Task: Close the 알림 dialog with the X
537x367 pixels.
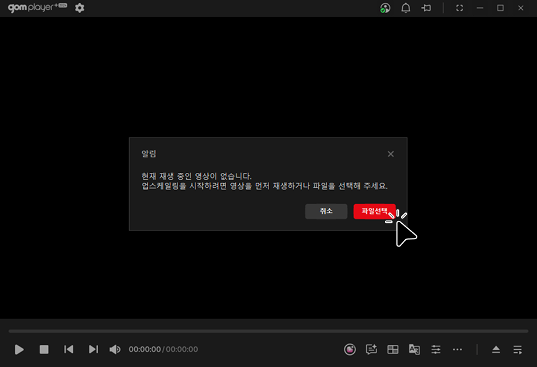Action: click(391, 154)
